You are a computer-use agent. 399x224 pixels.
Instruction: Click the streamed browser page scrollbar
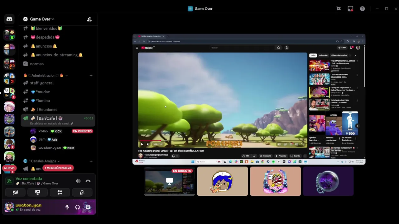pyautogui.click(x=364, y=67)
